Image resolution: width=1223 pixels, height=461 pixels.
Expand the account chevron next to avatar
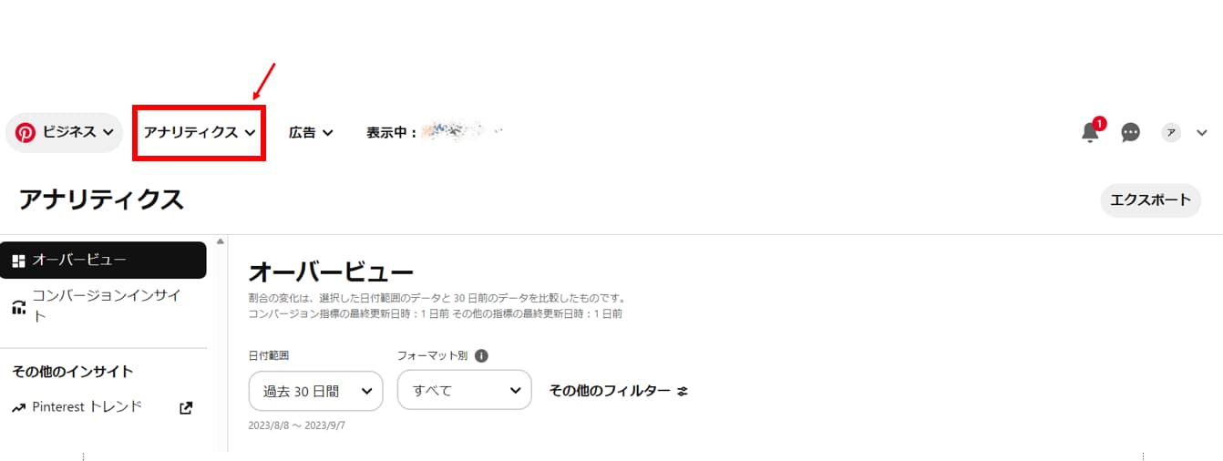tap(1201, 133)
